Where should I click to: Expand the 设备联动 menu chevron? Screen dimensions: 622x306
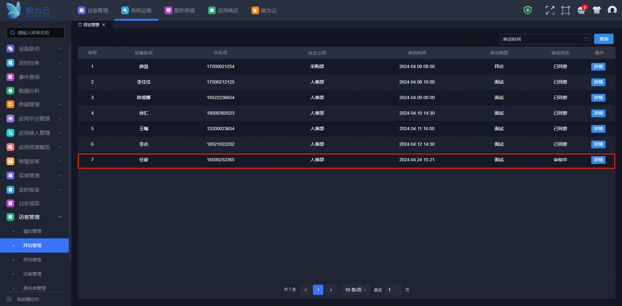[60, 49]
